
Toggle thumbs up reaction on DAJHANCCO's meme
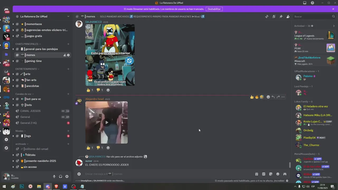point(90,90)
